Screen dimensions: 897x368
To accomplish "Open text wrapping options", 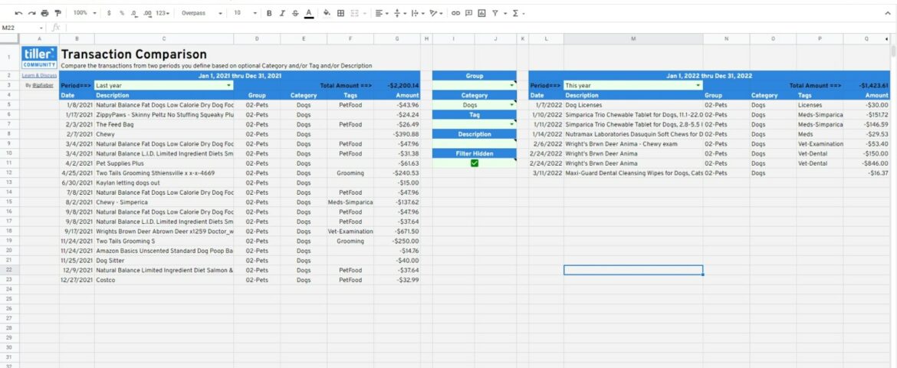I will click(417, 12).
